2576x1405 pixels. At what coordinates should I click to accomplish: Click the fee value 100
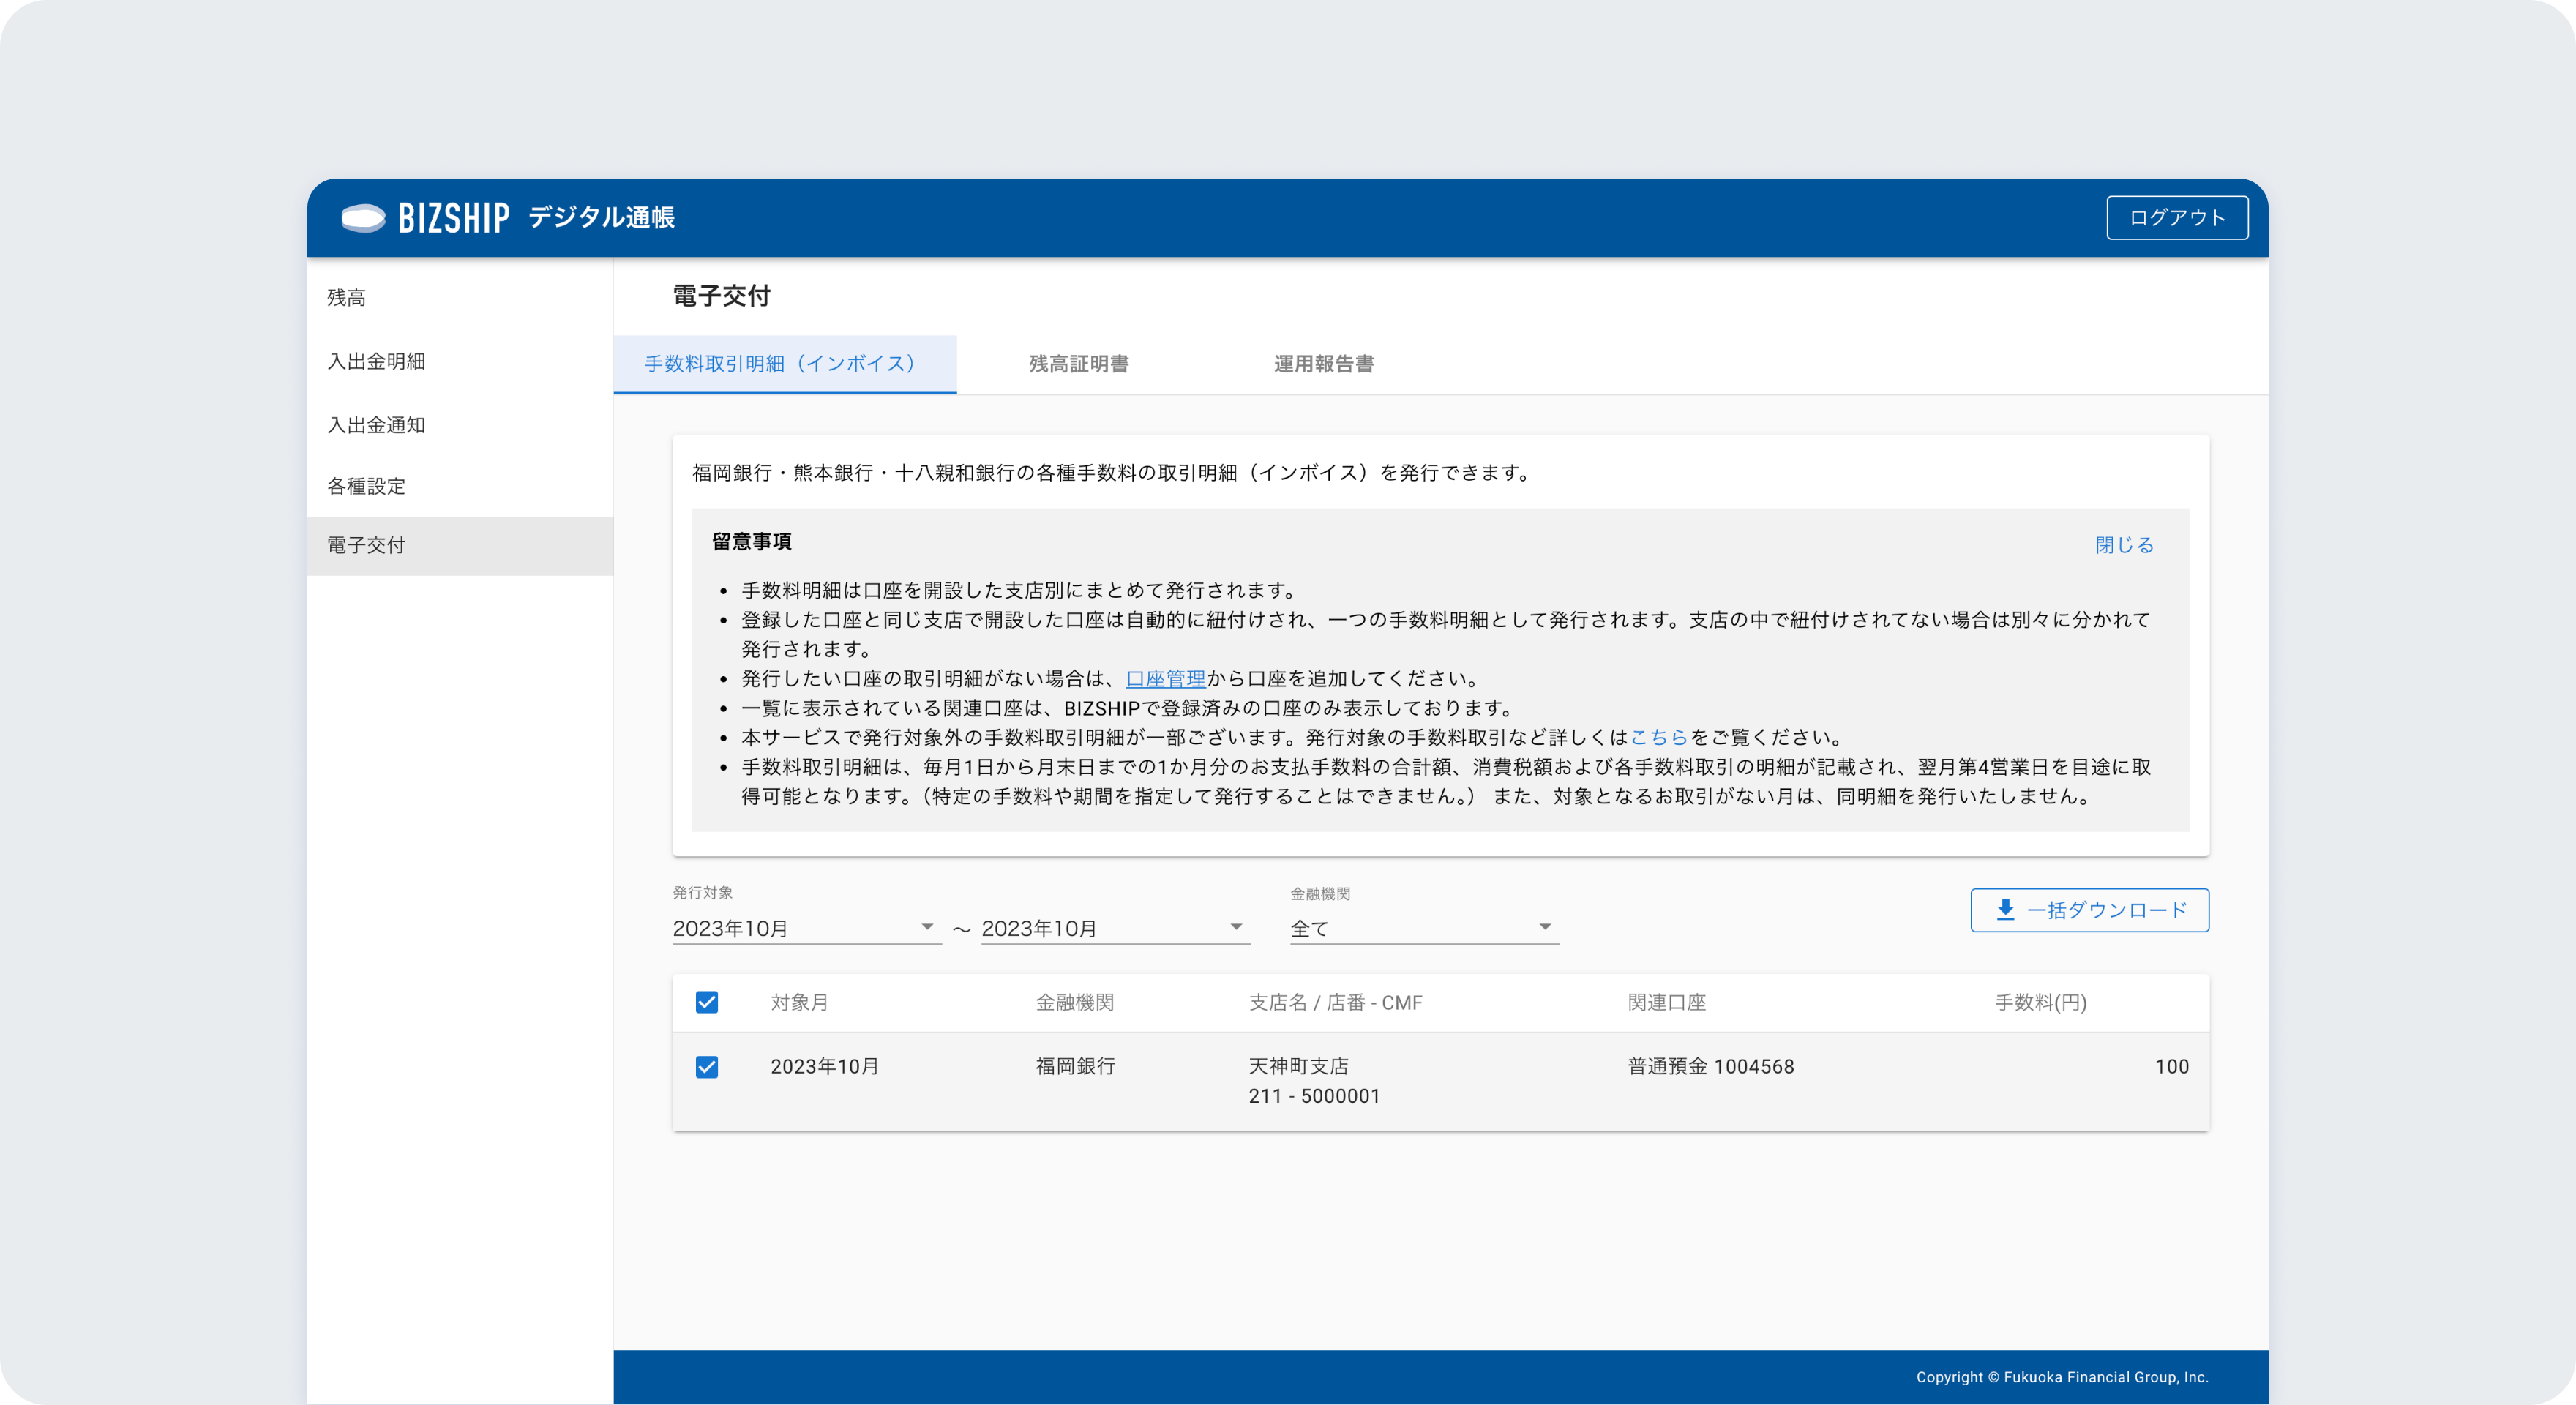pos(2171,1066)
